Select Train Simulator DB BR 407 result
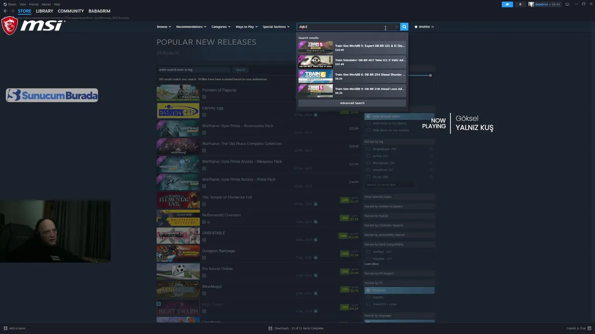This screenshot has width=595, height=334. pyautogui.click(x=352, y=61)
